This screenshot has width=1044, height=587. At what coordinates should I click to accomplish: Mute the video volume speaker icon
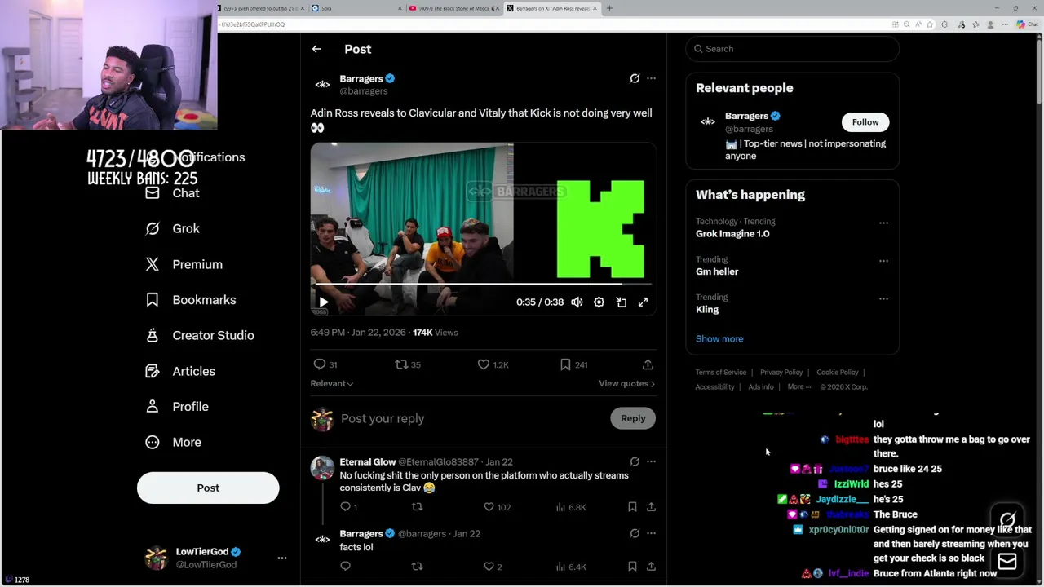click(577, 302)
